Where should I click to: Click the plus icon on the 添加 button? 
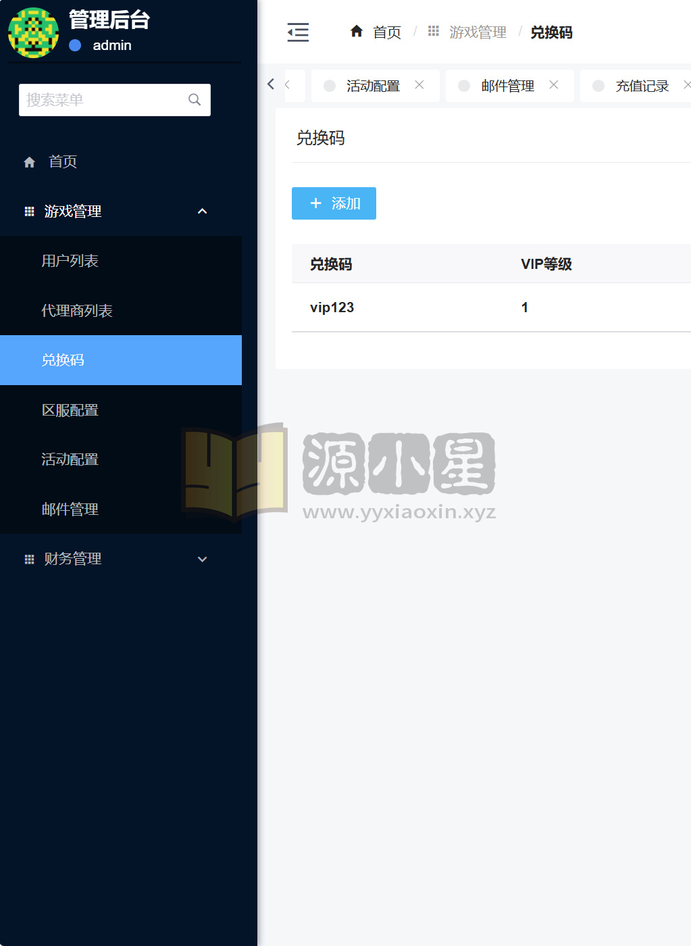click(315, 203)
